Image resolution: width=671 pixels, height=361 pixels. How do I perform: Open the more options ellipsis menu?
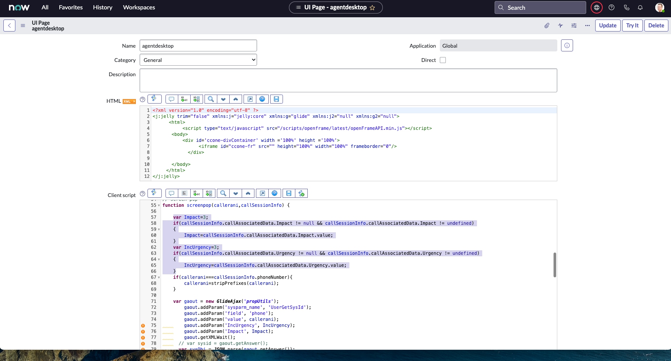tap(587, 26)
